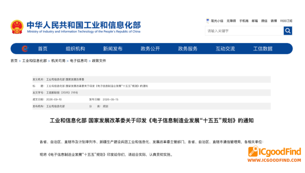Click the 发文机关 metadata row

coord(152,80)
